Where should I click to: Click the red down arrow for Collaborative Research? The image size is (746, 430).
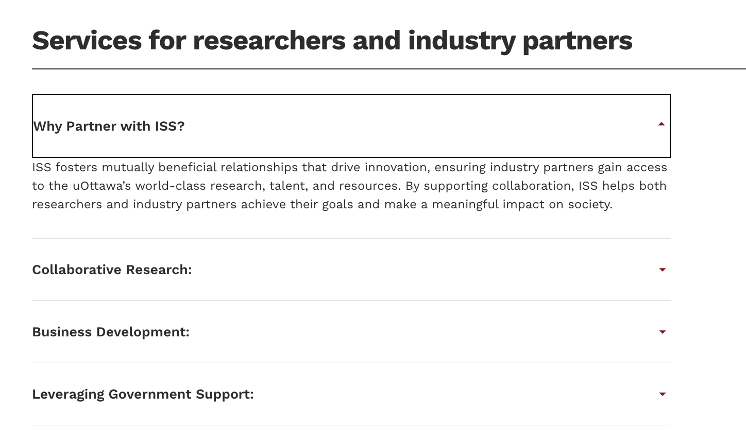click(663, 270)
